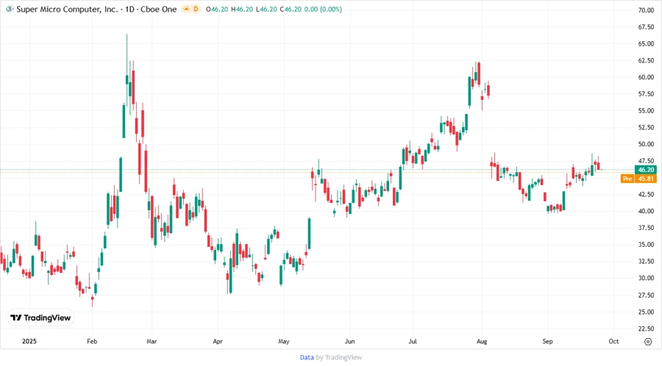This screenshot has width=662, height=366.
Task: Click the Aug label on time axis
Action: pos(482,342)
